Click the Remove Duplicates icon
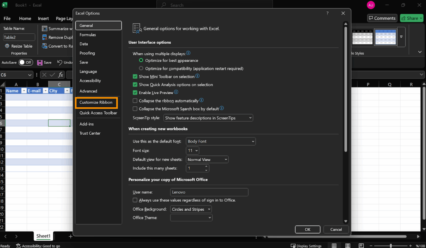This screenshot has width=426, height=248. [x=45, y=37]
